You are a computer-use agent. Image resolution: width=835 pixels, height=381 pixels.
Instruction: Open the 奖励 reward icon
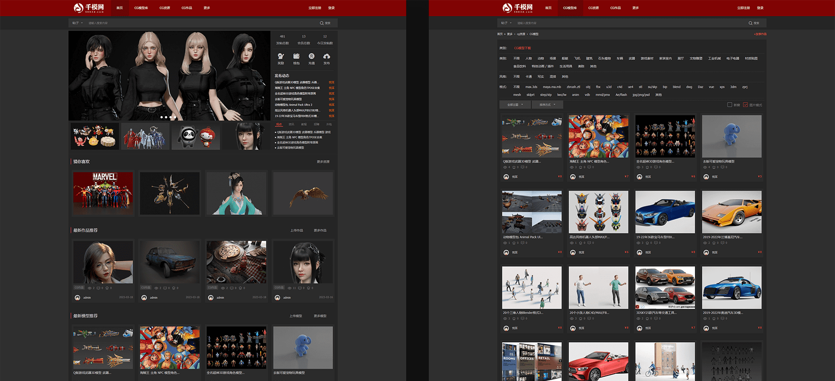tap(281, 56)
